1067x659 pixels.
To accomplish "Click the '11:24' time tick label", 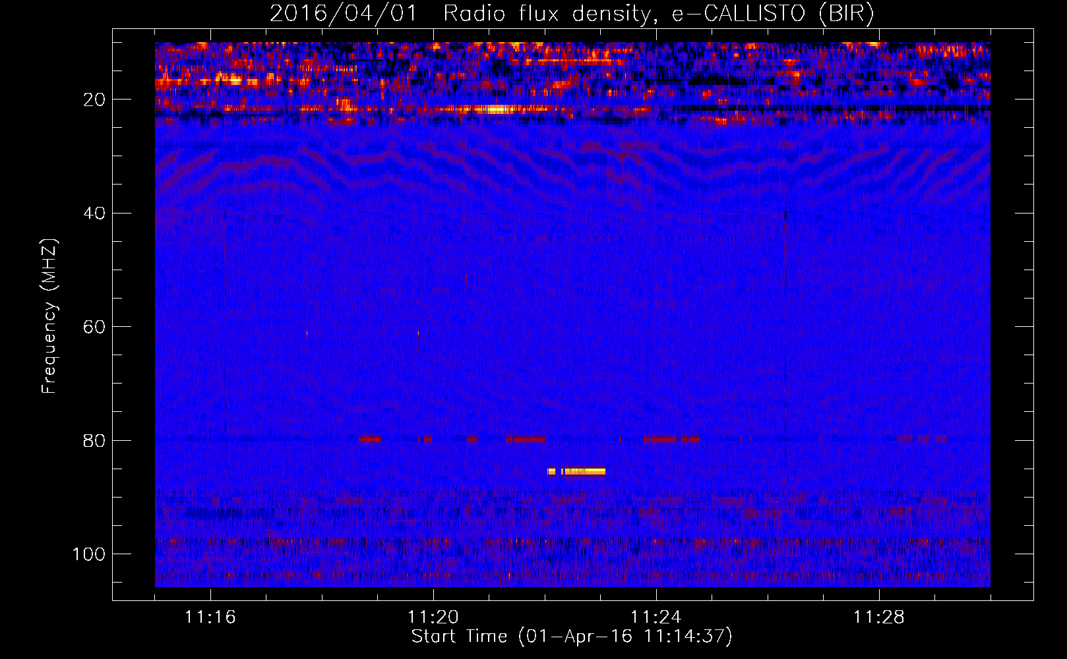I will pyautogui.click(x=656, y=617).
